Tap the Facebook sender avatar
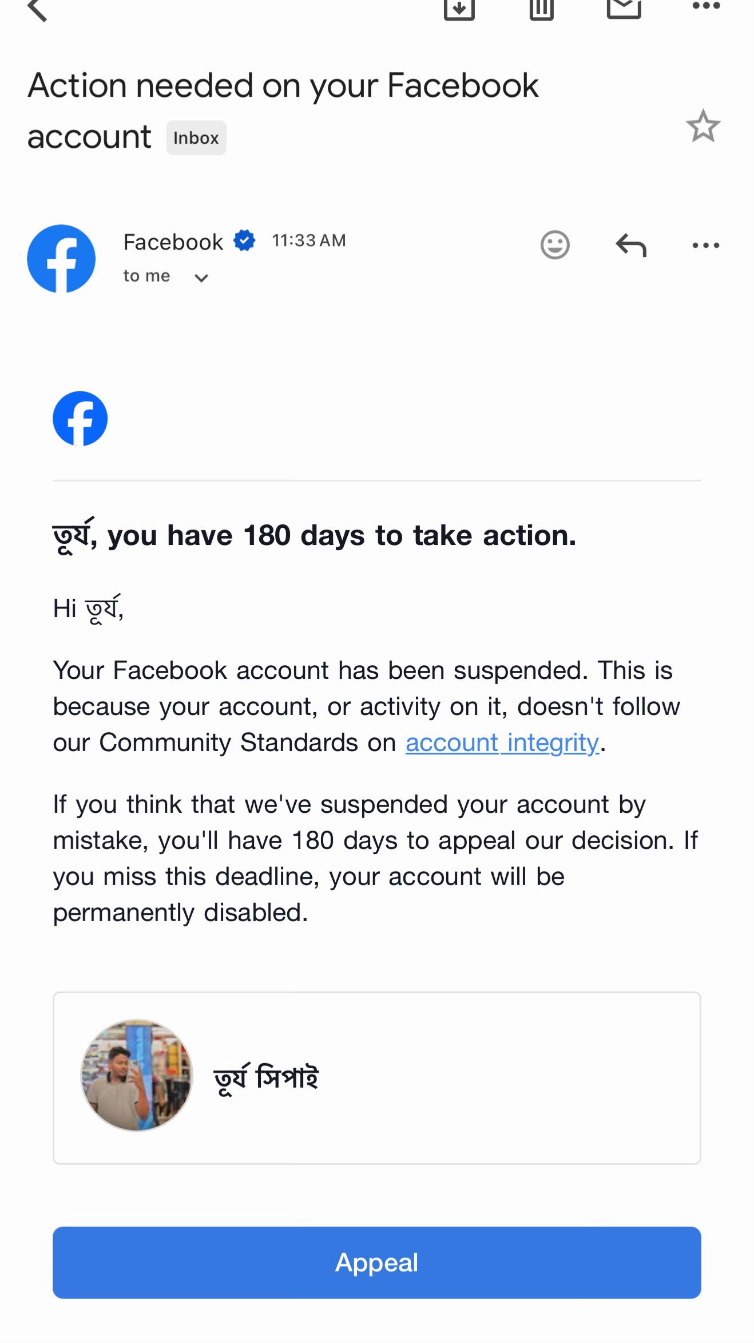754x1343 pixels. pos(61,259)
